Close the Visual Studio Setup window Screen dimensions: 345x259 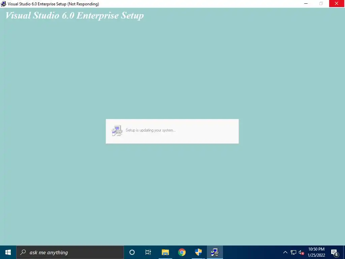tap(337, 3)
